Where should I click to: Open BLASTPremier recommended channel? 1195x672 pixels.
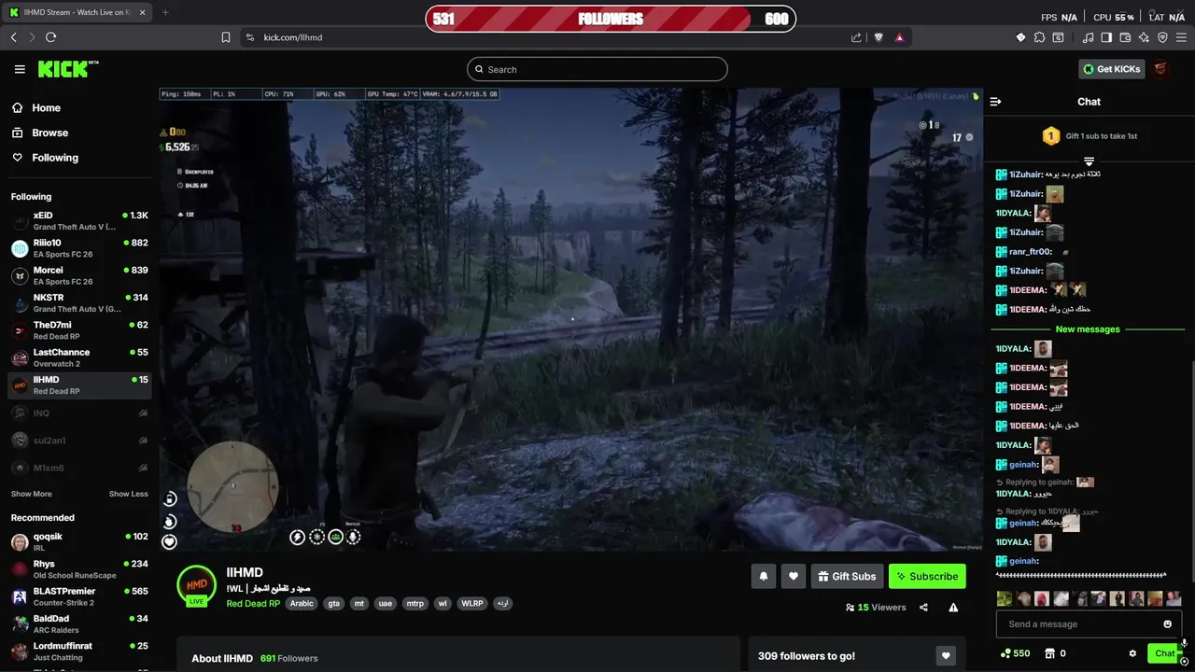click(x=79, y=596)
